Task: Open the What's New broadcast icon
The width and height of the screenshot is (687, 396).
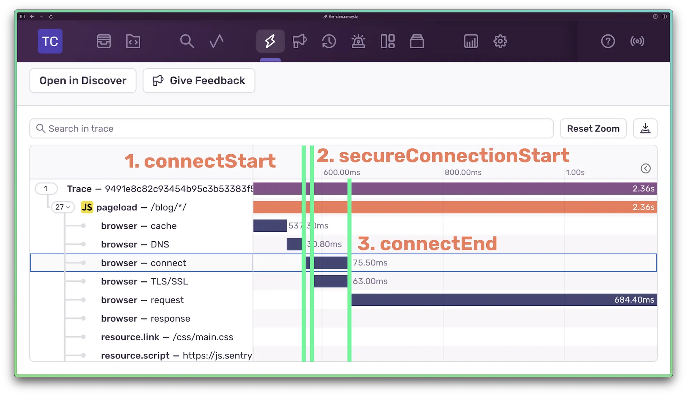Action: pyautogui.click(x=637, y=41)
